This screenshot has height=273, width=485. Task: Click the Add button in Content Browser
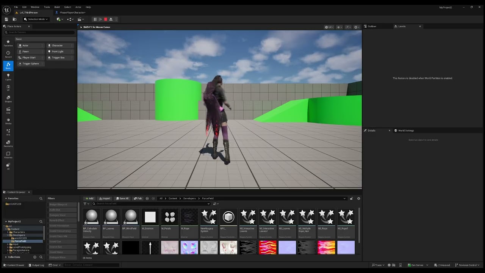(89, 199)
